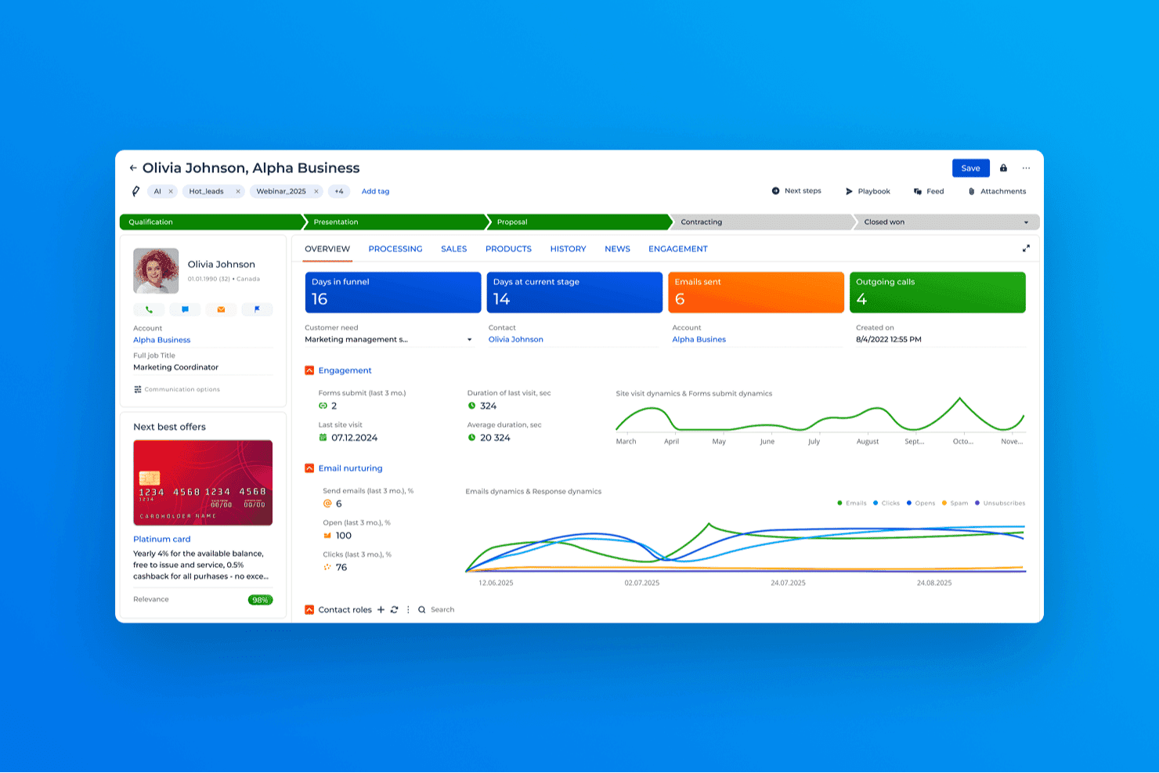Viewport: 1159px width, 773px height.
Task: Collapse the Email nurturing section
Action: tap(309, 468)
